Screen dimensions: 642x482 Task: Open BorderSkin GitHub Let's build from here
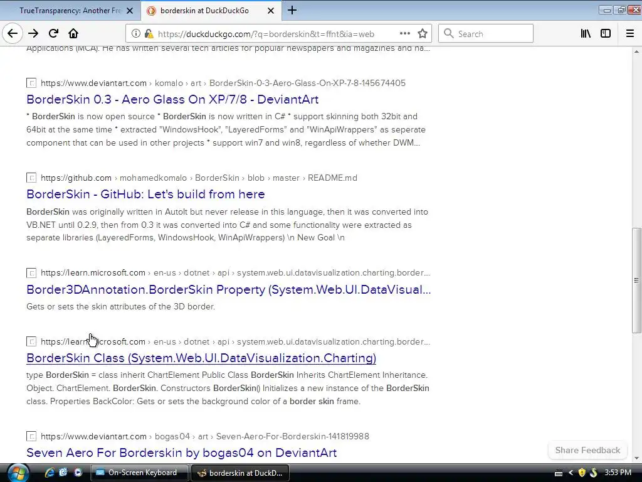click(x=145, y=195)
